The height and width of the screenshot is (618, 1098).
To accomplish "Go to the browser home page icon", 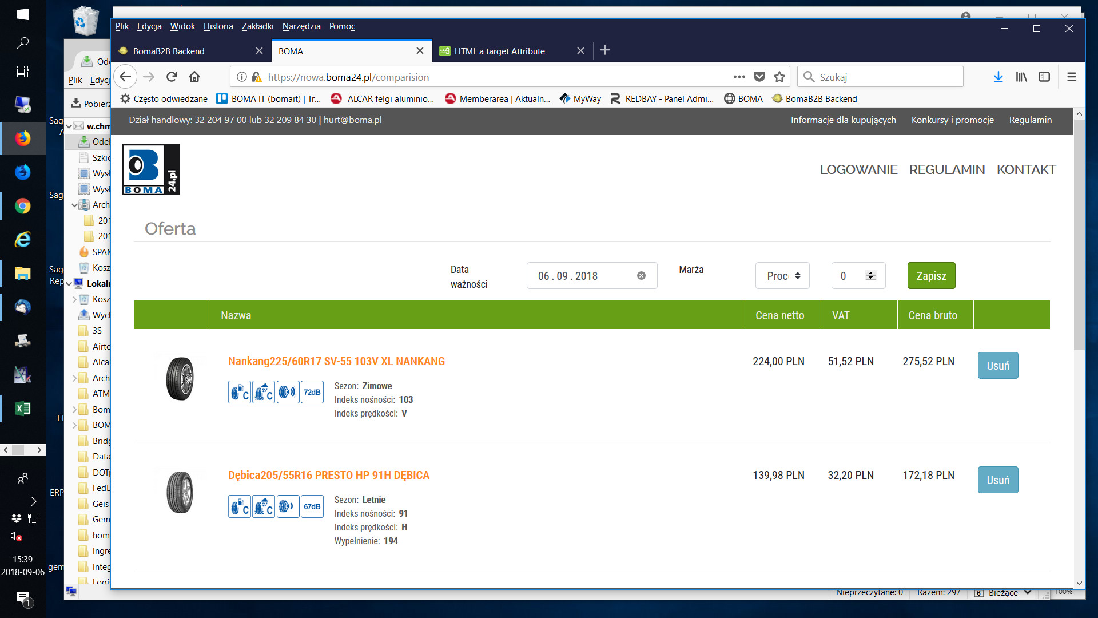I will 194,77.
